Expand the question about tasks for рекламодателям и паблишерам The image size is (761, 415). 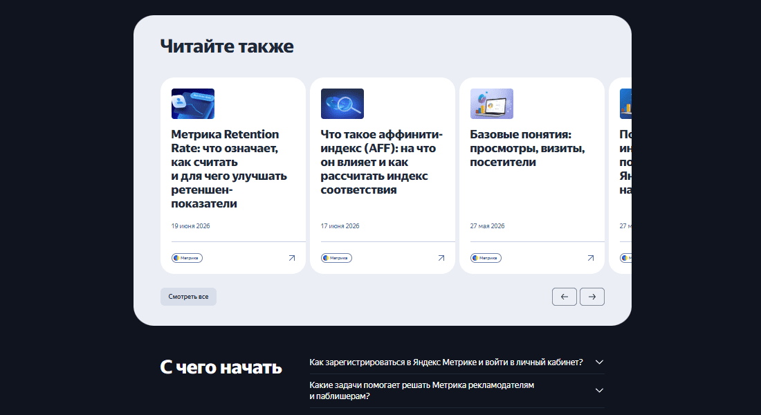(457, 391)
